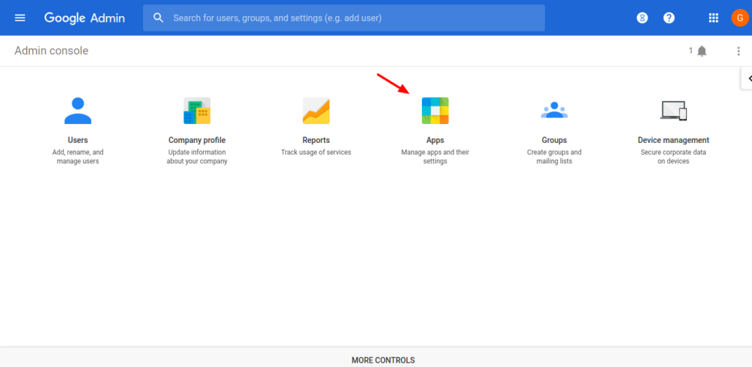Image resolution: width=752 pixels, height=367 pixels.
Task: Open the Reports chart icon
Action: pyautogui.click(x=316, y=111)
